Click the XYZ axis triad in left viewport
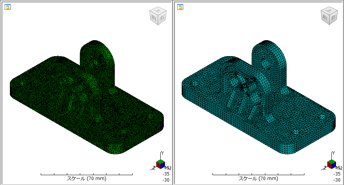344x185 pixels. 160,162
